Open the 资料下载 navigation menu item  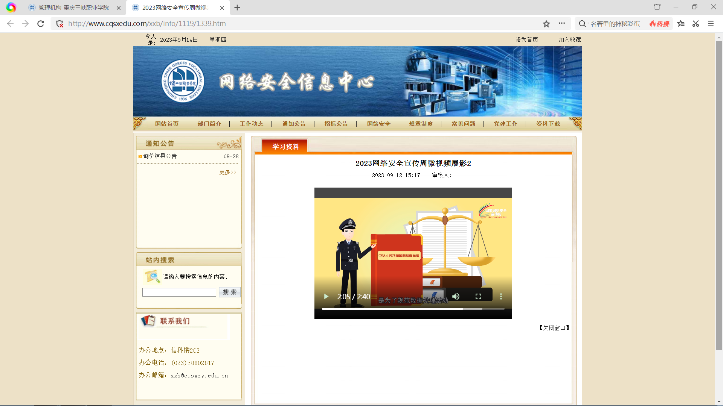tap(548, 124)
